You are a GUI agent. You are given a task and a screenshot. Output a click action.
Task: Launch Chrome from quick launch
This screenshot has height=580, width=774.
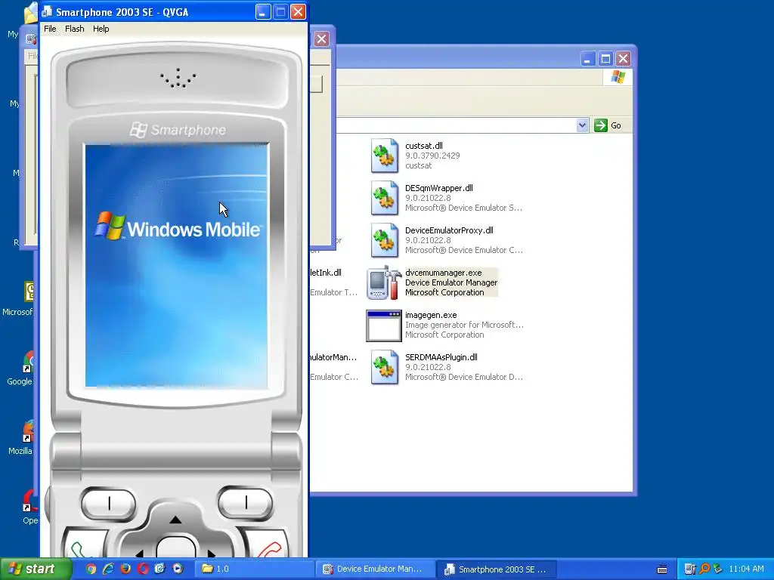pyautogui.click(x=91, y=569)
